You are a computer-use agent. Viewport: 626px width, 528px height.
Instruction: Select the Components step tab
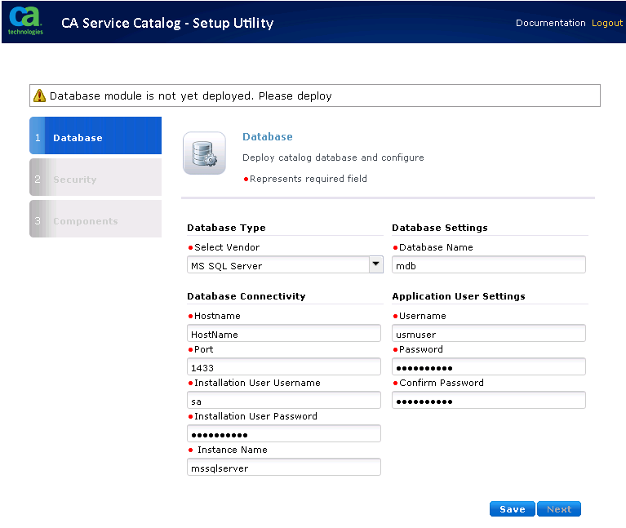coord(95,220)
